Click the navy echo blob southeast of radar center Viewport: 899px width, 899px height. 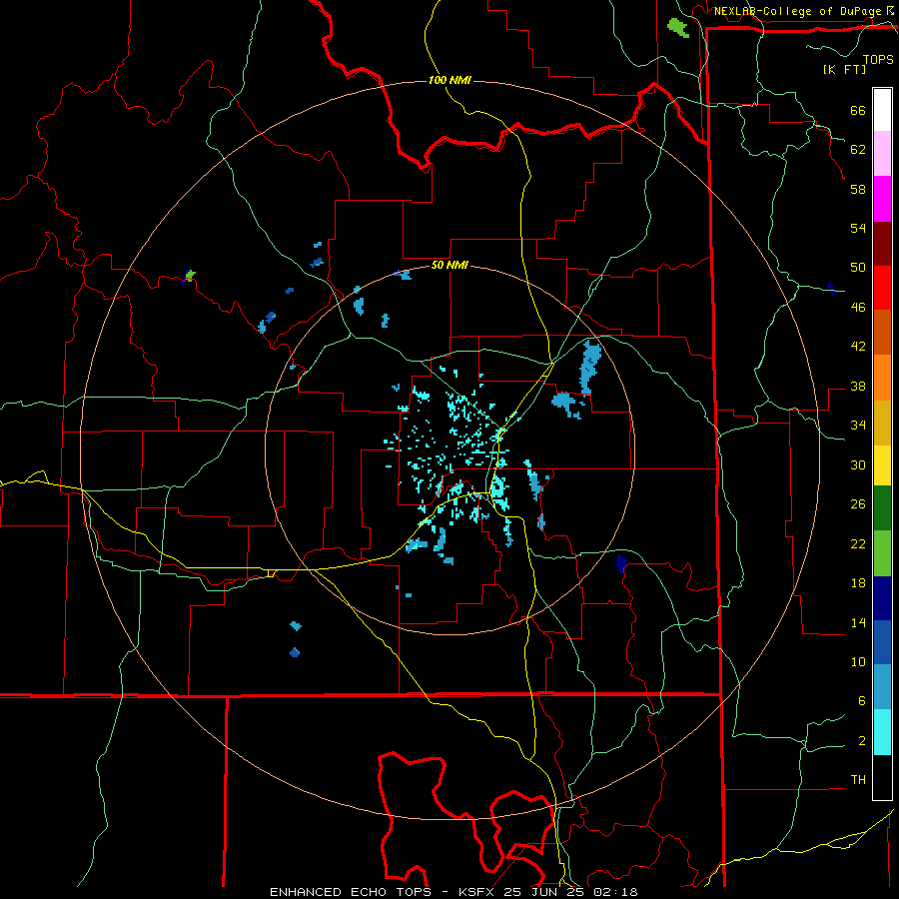[x=621, y=563]
